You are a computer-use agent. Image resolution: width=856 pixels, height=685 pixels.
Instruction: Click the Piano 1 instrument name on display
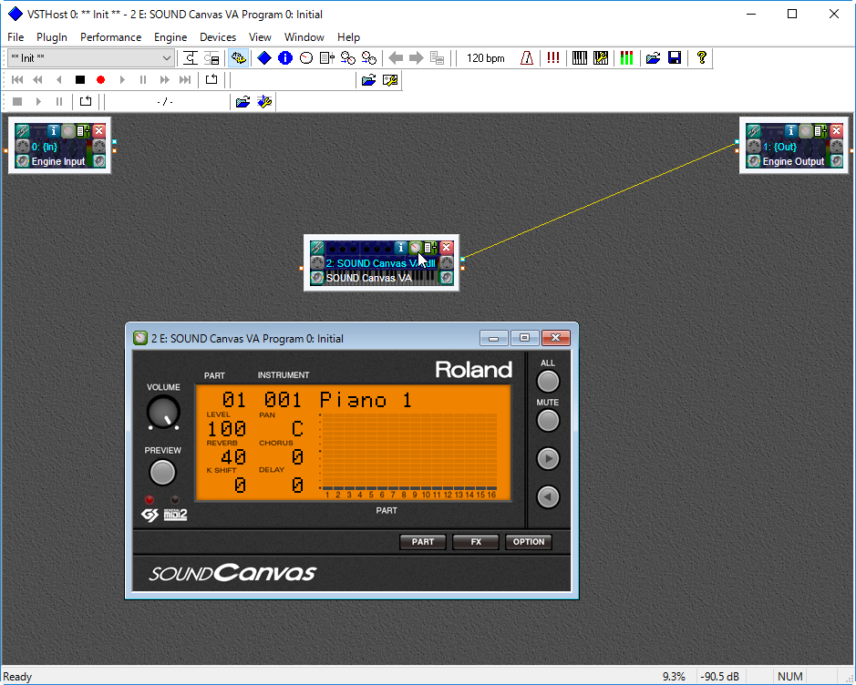click(366, 400)
